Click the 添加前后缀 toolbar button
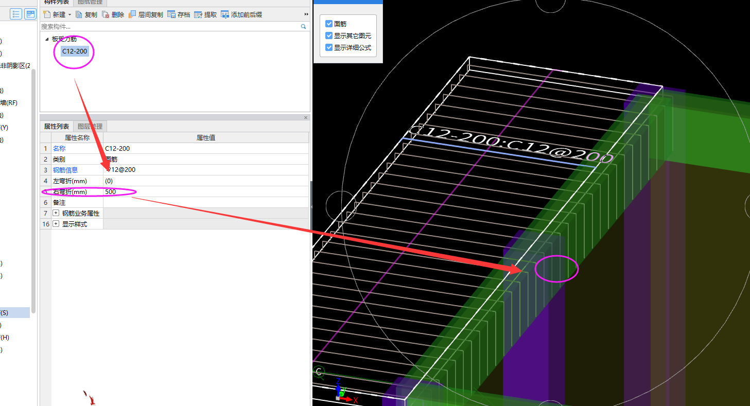This screenshot has height=406, width=750. (x=241, y=14)
